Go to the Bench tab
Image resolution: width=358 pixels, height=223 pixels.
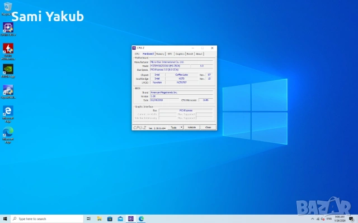tap(190, 54)
